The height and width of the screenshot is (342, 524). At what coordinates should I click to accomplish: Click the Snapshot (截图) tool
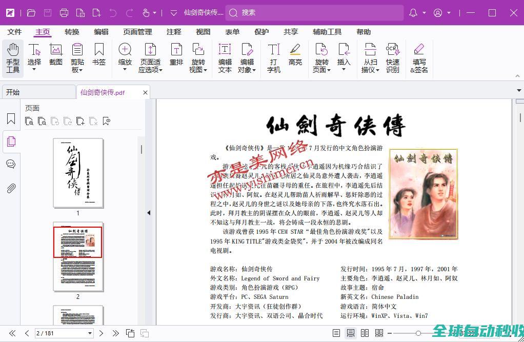pos(56,55)
